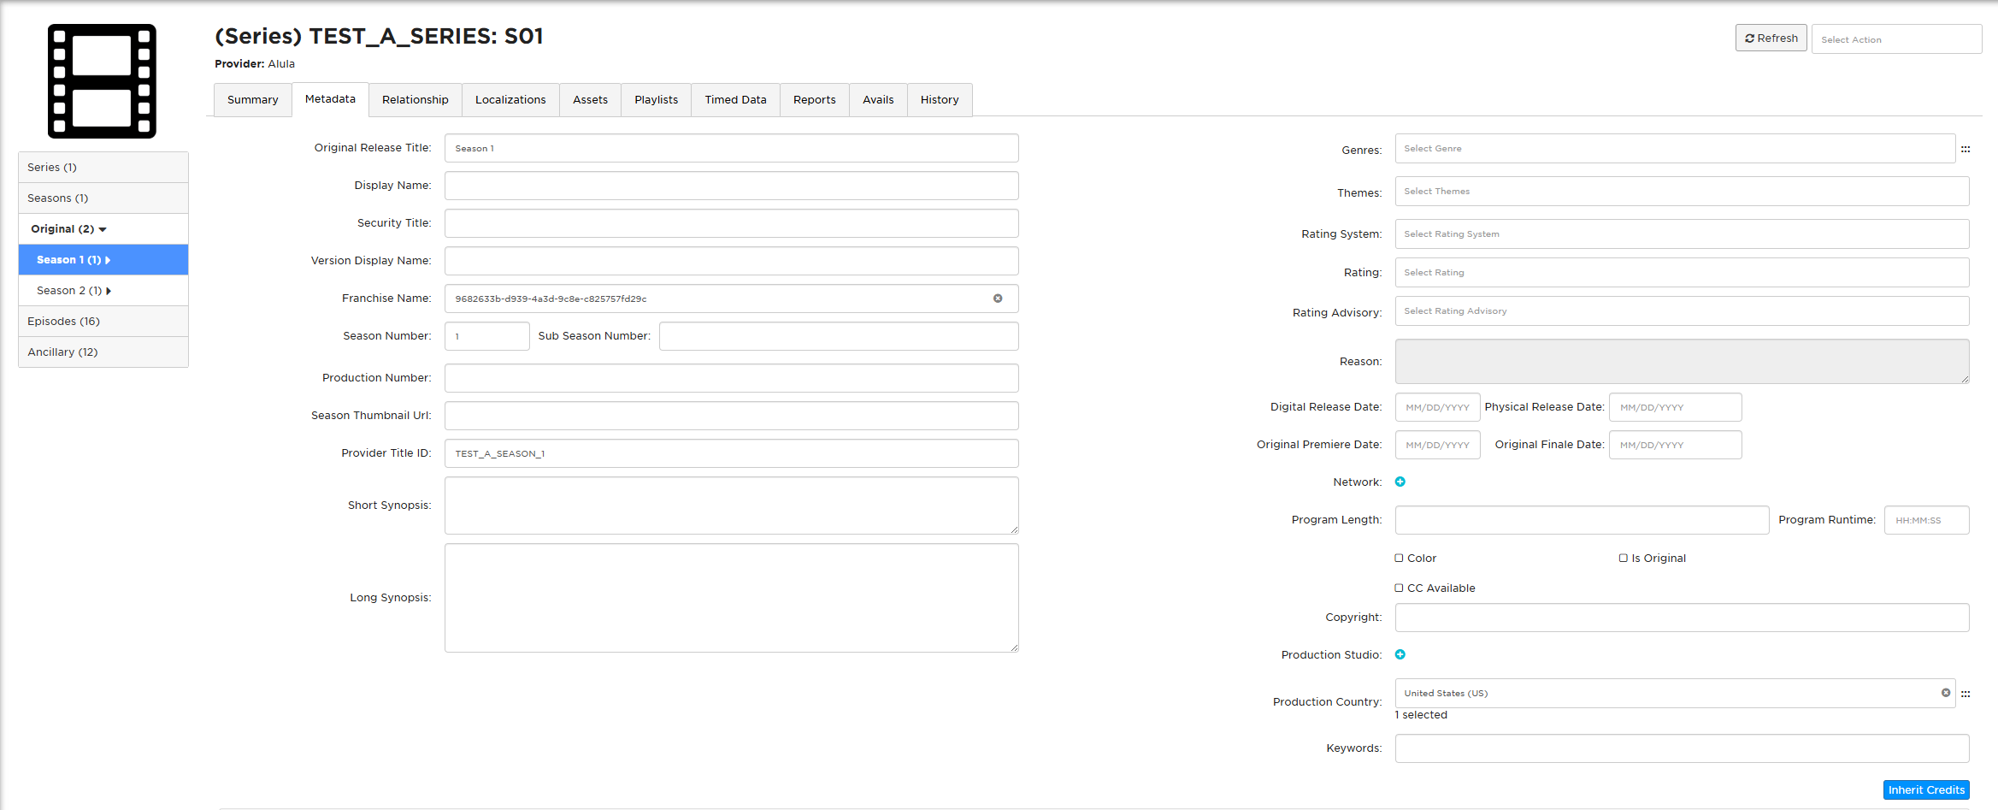This screenshot has height=810, width=1998.
Task: Click the Season Number field
Action: click(487, 336)
